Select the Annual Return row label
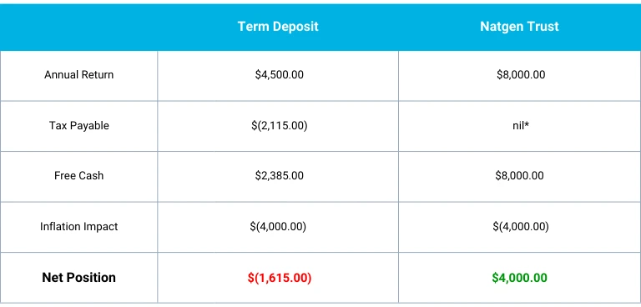Screen dimensions: 641x307 point(79,75)
